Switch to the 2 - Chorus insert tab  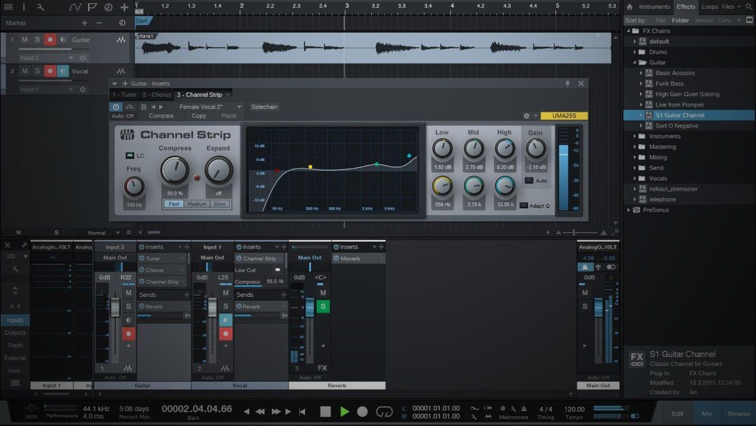point(156,94)
